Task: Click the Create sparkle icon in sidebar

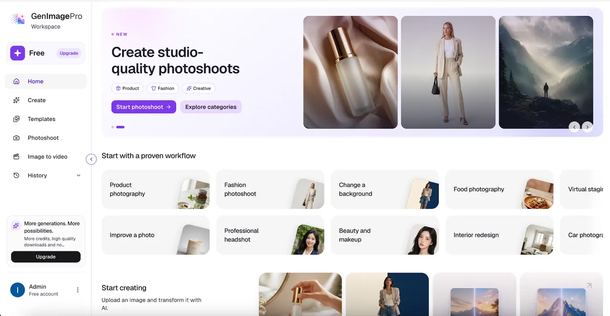Action: coord(17,100)
